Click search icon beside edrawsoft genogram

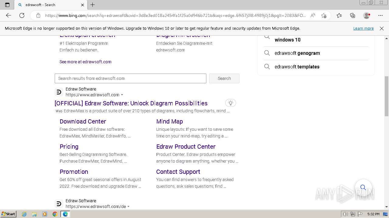(267, 53)
